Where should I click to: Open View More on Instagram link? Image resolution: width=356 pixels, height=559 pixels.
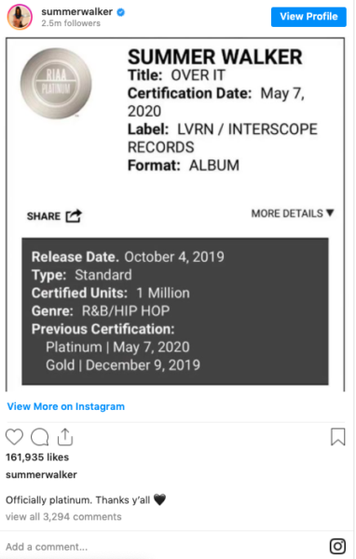(x=66, y=406)
